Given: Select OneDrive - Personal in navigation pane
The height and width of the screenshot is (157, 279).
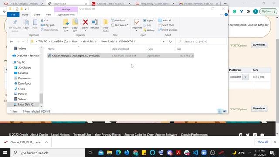Looking at the screenshot, I should [x=26, y=55].
